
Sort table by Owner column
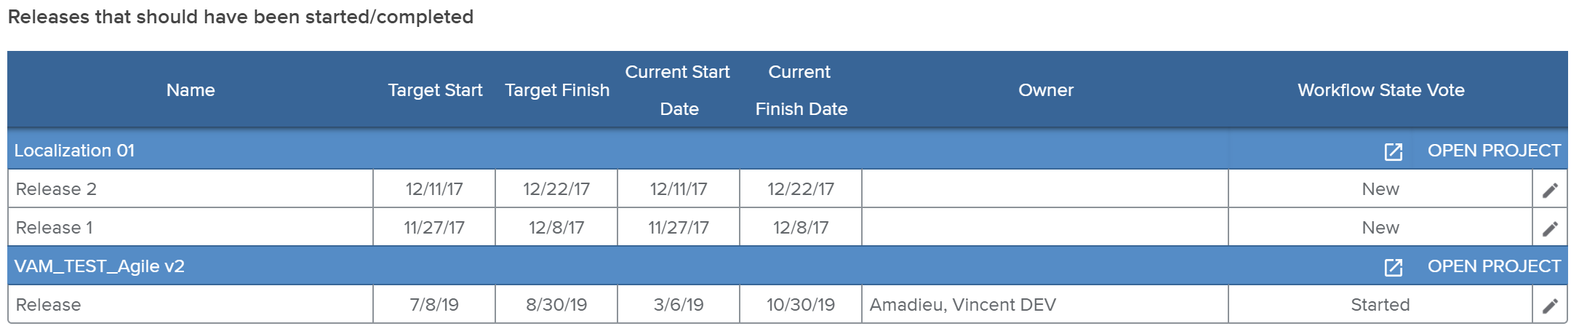pyautogui.click(x=1045, y=90)
